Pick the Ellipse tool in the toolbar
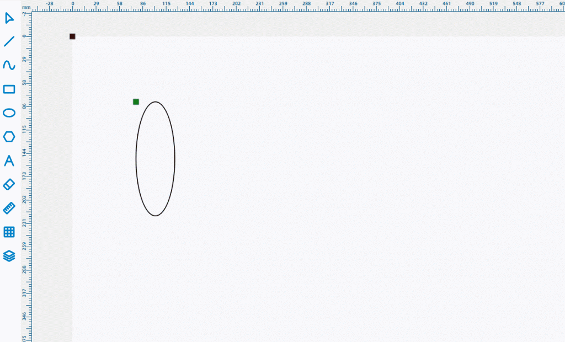This screenshot has width=565, height=342. tap(9, 113)
